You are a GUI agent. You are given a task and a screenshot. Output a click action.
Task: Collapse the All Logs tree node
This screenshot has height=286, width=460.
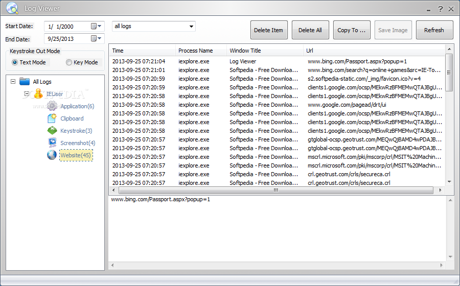tap(13, 82)
